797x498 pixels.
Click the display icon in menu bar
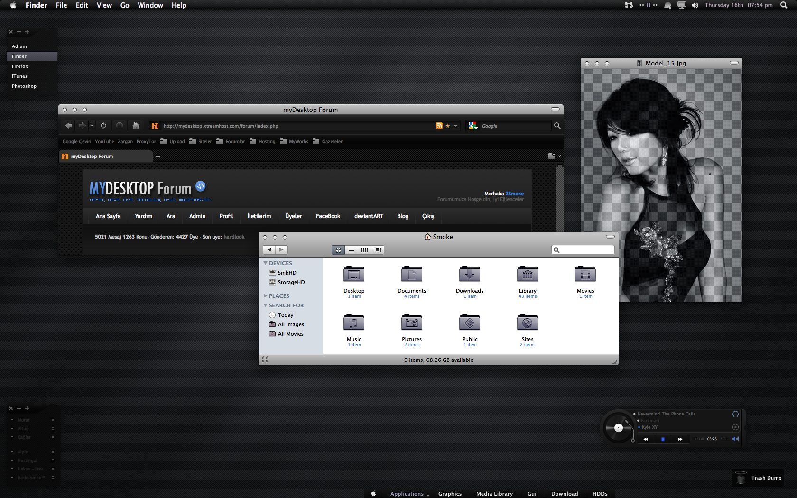point(682,5)
